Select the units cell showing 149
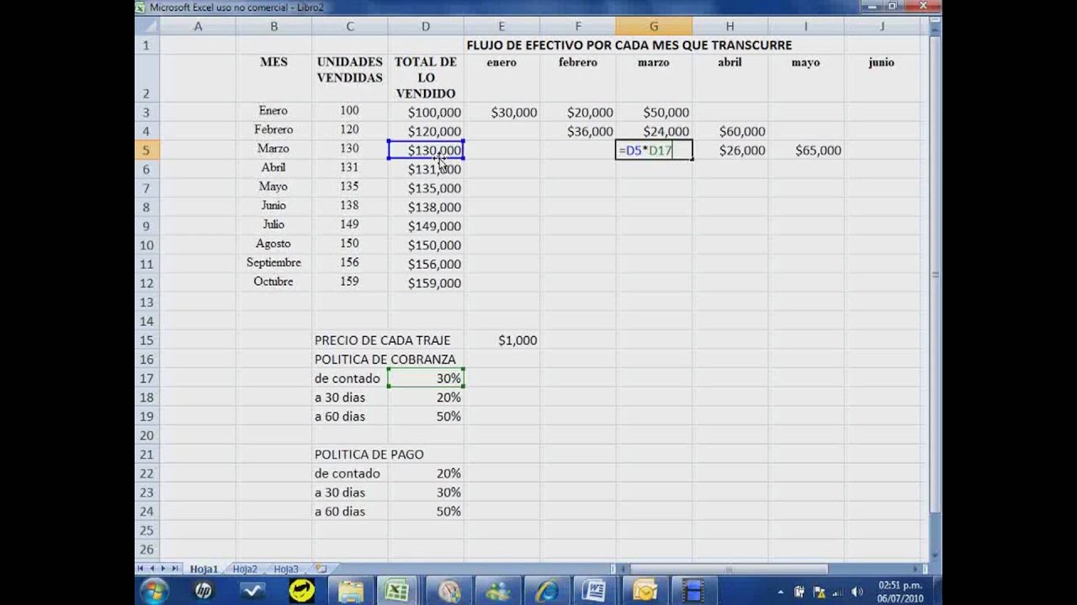The image size is (1077, 605). (349, 225)
